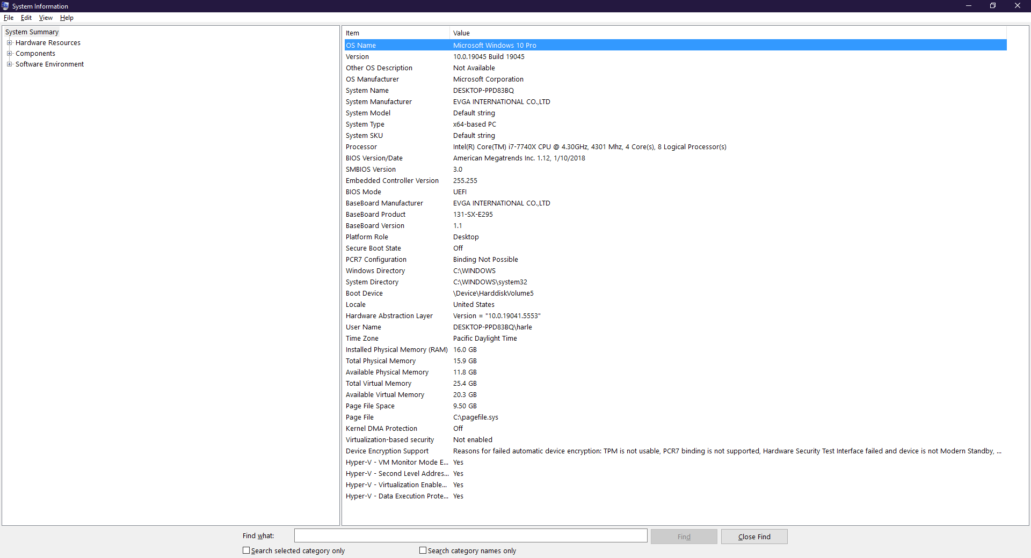The width and height of the screenshot is (1031, 558).
Task: Click the System Information app icon in title bar
Action: [x=5, y=6]
